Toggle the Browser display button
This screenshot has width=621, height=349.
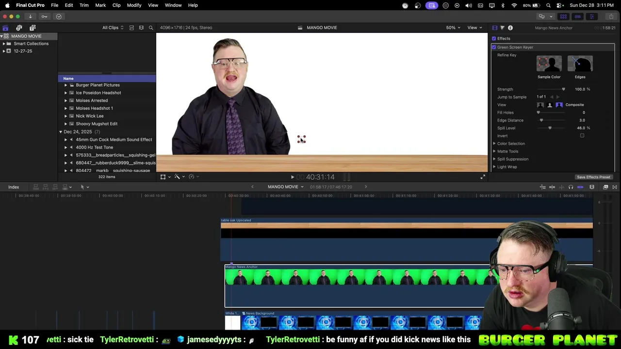(x=563, y=16)
